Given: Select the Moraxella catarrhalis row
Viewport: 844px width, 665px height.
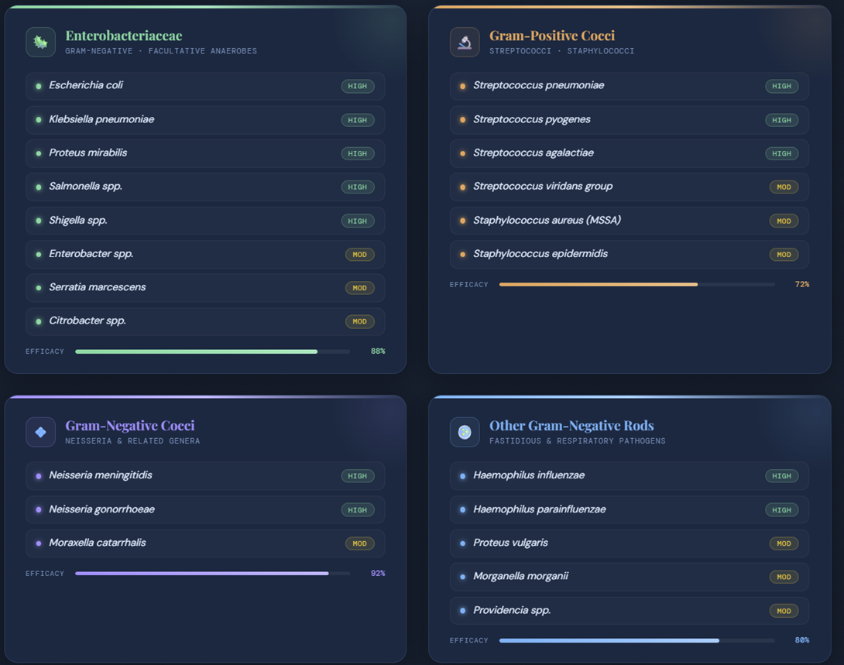Looking at the screenshot, I should pyautogui.click(x=204, y=543).
